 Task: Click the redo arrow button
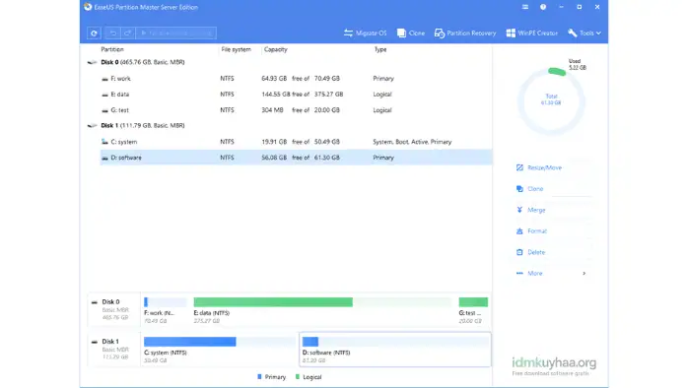[127, 32]
